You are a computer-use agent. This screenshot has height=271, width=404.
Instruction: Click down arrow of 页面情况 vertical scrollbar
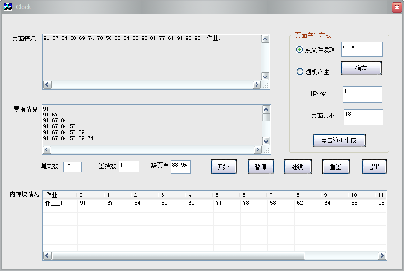265,76
